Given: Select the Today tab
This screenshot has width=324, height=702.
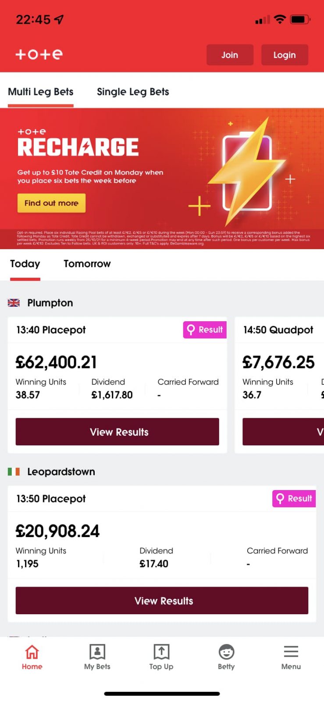Looking at the screenshot, I should tap(25, 264).
